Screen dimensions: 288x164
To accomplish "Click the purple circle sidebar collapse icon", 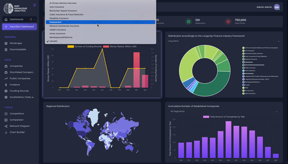I will pyautogui.click(x=35, y=5).
